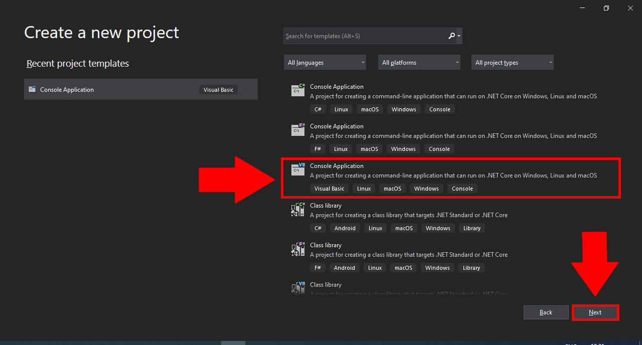642x345 pixels.
Task: Click the Windows tag under Visual Basic Console Application
Action: click(x=427, y=189)
